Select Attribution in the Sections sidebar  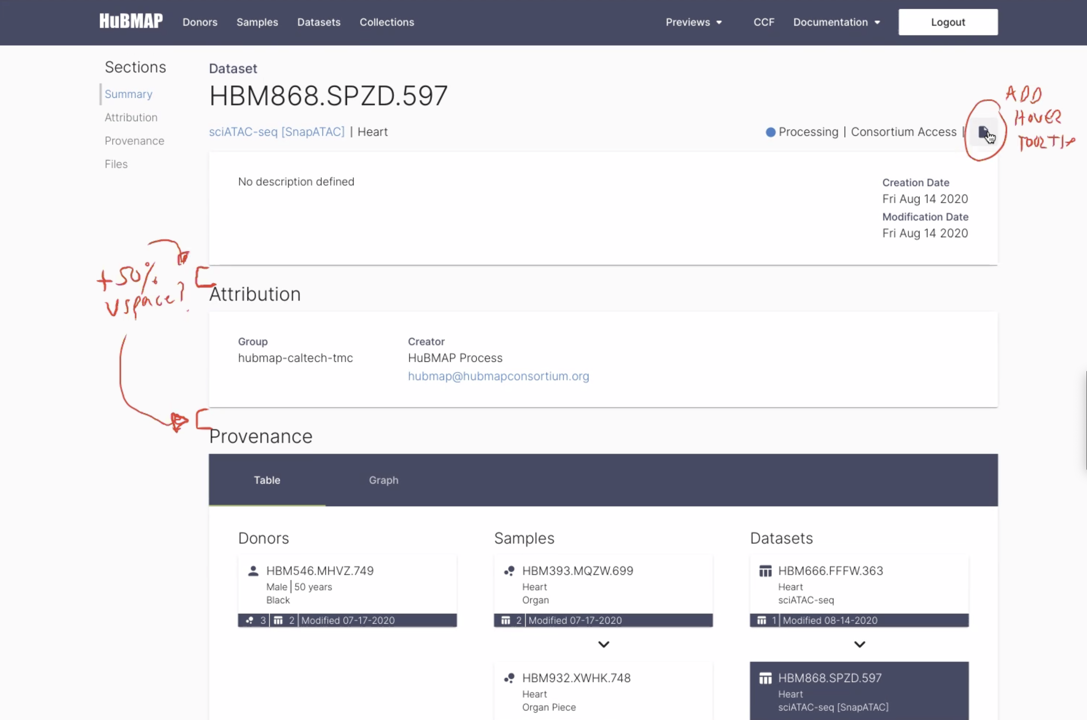(131, 117)
